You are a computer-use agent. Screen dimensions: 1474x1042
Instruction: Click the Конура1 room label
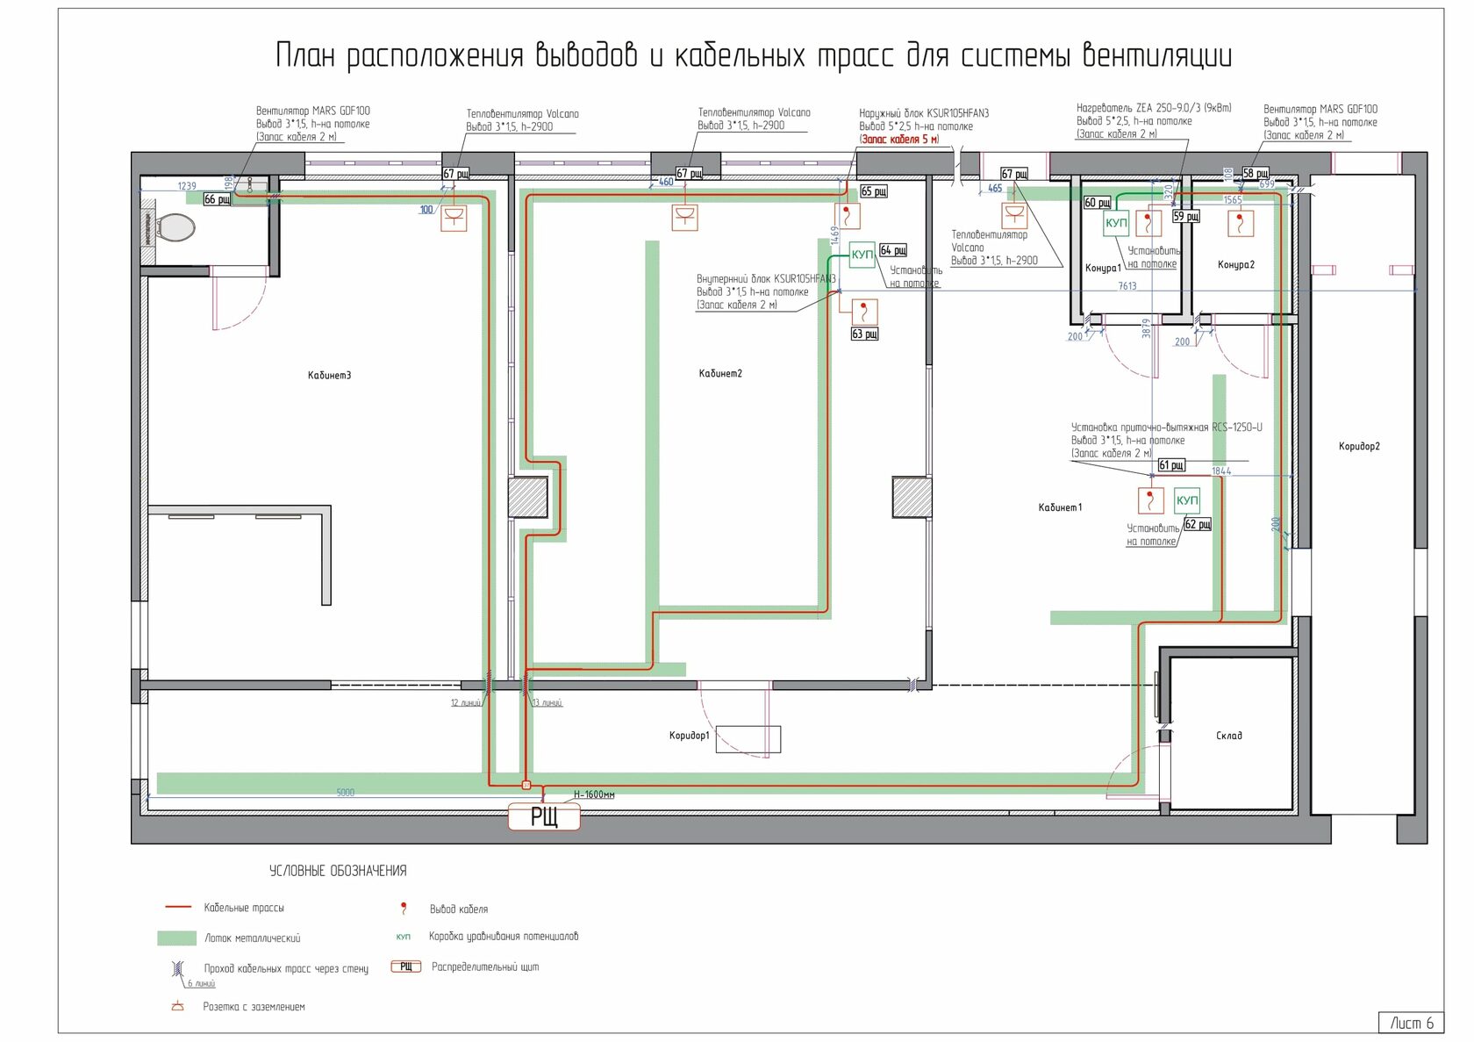[x=1103, y=268]
